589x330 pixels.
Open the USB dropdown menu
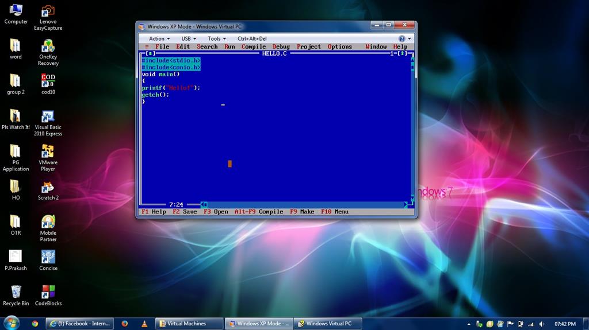point(189,38)
